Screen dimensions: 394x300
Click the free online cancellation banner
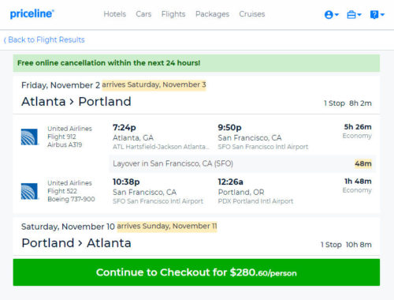point(196,63)
